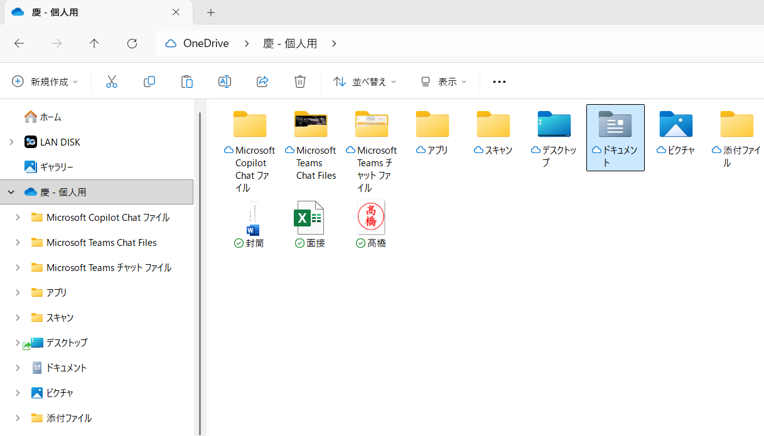Screen dimensions: 764x436
Task: Select the 髙橋 stamp image file
Action: 372,225
